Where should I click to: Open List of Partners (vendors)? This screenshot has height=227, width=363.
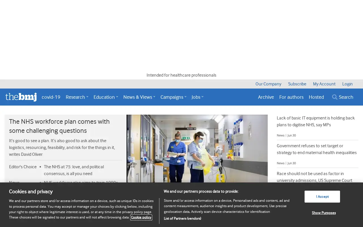pyautogui.click(x=183, y=218)
